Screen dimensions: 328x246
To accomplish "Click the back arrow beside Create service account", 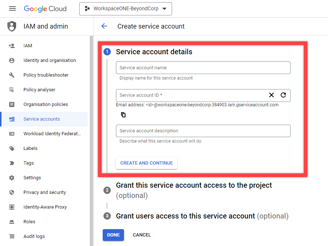I will (104, 26).
